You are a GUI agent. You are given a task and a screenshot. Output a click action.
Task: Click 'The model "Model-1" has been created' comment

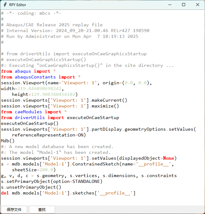56,152
